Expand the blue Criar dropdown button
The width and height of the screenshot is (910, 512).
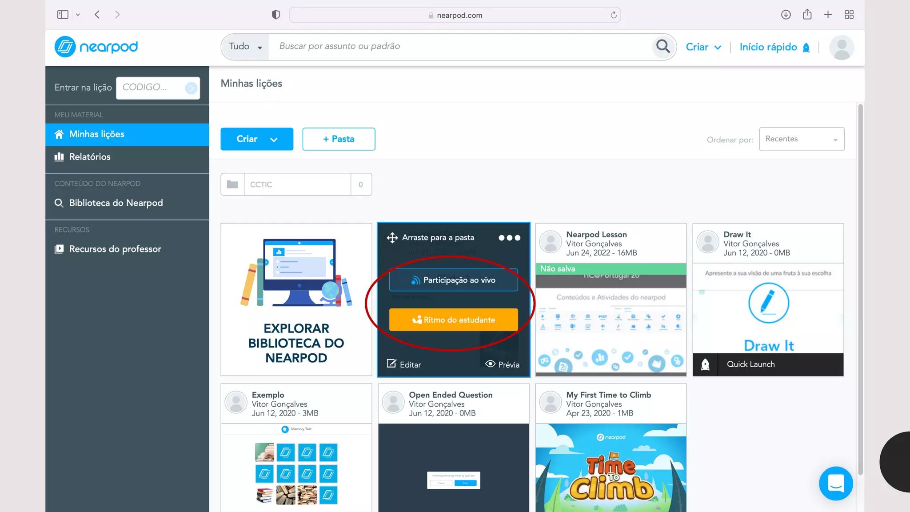click(257, 139)
